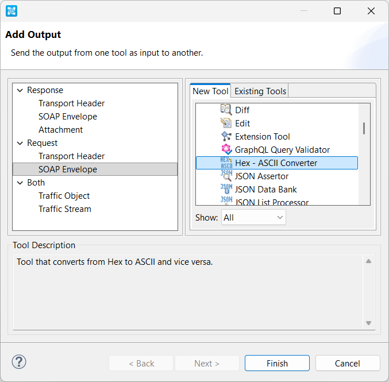Switch to the Existing Tools tab

click(x=260, y=91)
